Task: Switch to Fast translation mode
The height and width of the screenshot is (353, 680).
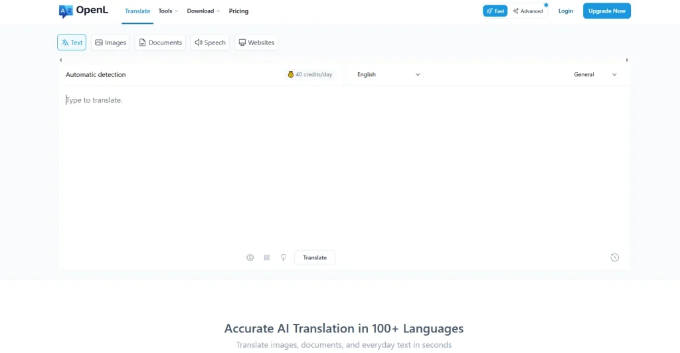Action: pyautogui.click(x=495, y=11)
